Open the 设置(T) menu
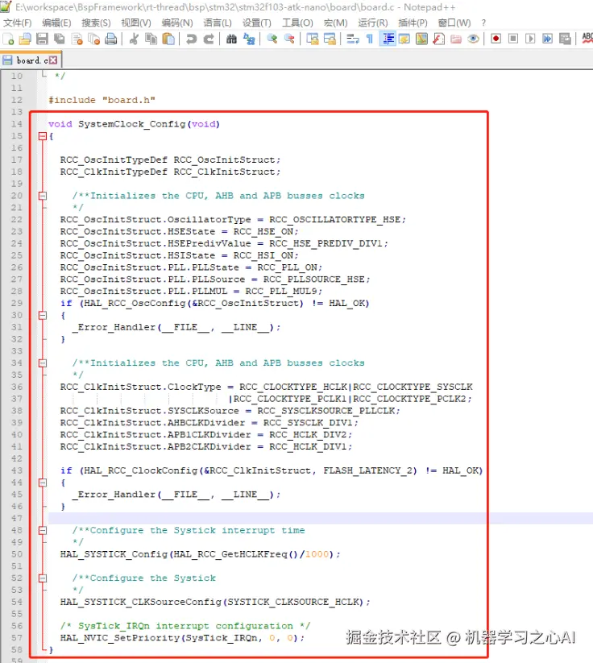Image resolution: width=593 pixels, height=663 pixels. [257, 23]
